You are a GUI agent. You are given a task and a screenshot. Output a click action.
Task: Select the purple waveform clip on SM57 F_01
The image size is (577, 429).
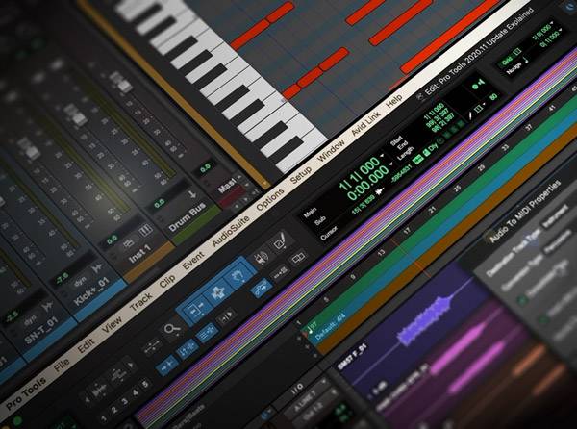coord(424,321)
